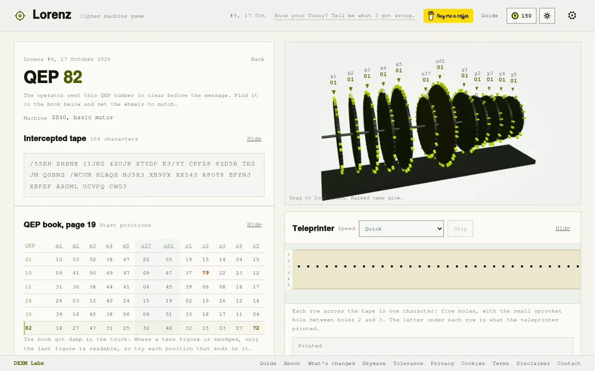Open the Contact footer link
Viewport: 595px width, 371px height.
(x=569, y=363)
